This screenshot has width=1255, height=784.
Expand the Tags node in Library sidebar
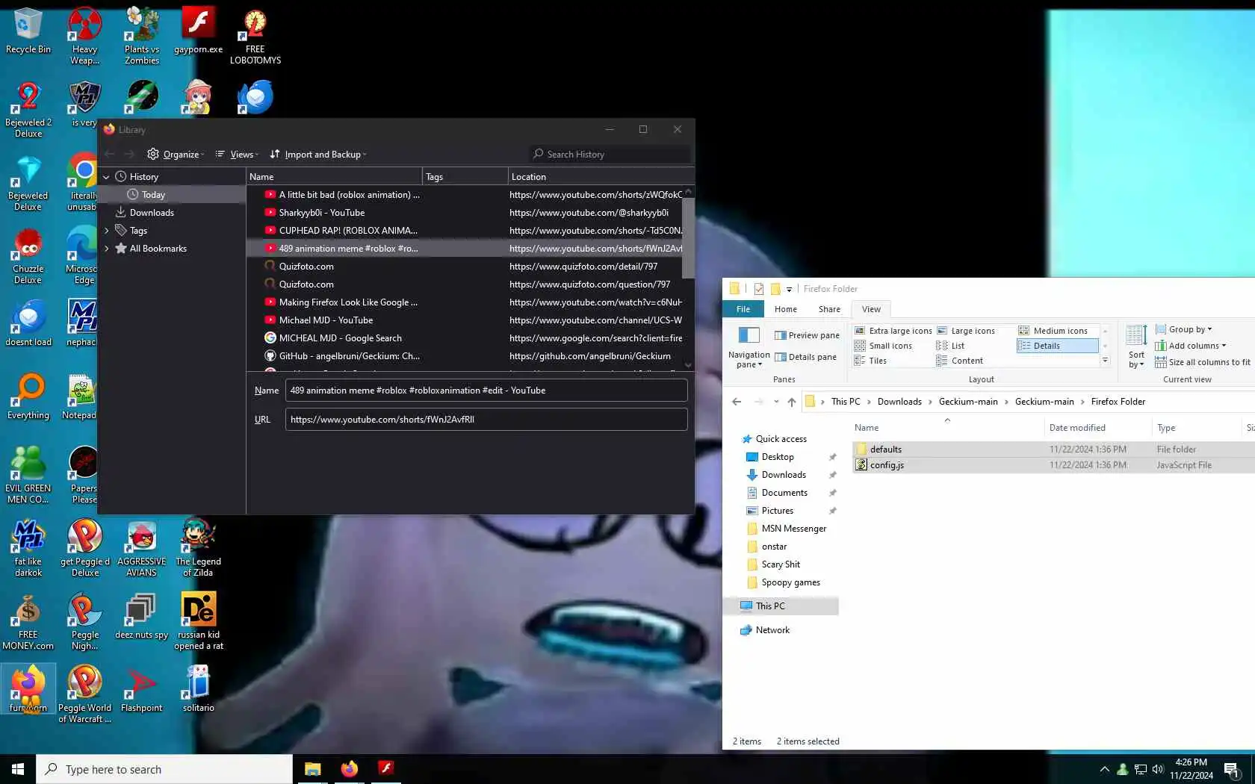tap(106, 231)
